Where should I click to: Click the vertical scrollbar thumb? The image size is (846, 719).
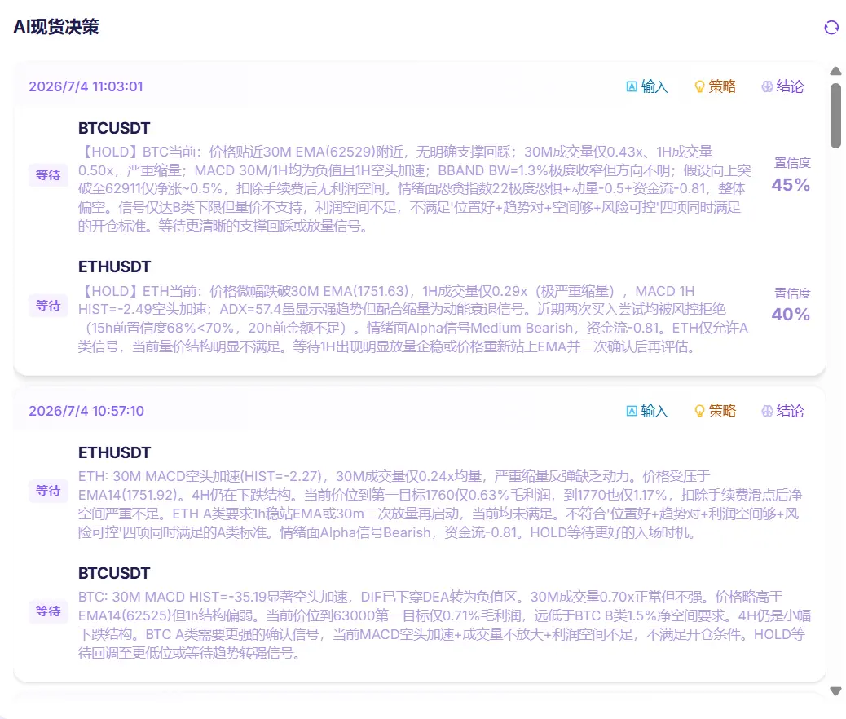835,116
